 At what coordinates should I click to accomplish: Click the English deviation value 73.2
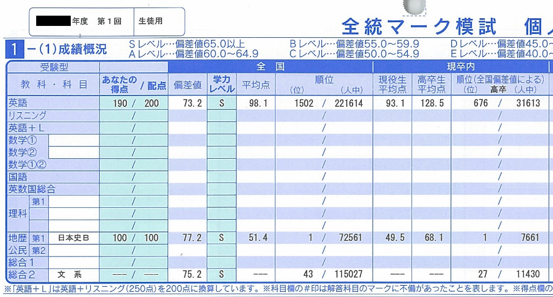[192, 103]
